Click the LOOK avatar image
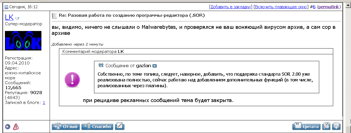 click(x=23, y=41)
